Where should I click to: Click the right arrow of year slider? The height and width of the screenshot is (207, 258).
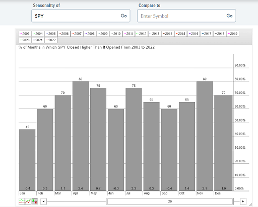[x=243, y=201]
